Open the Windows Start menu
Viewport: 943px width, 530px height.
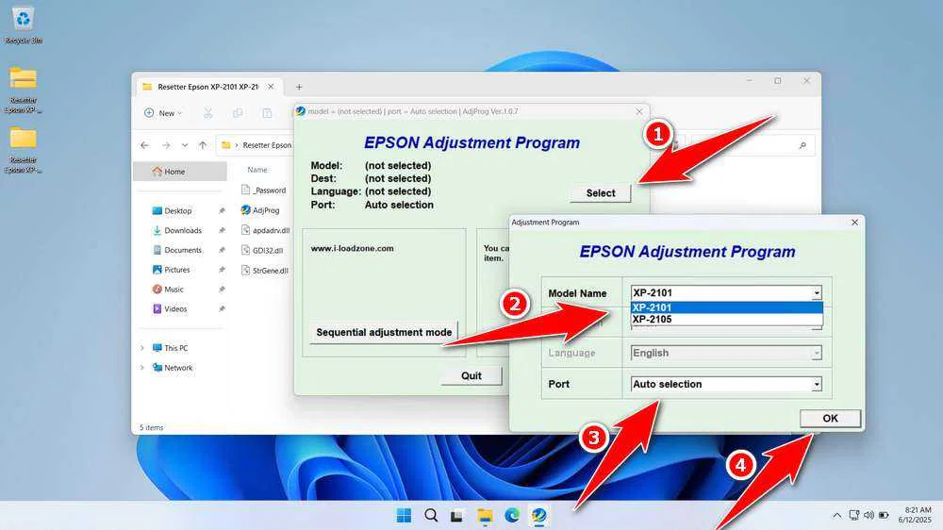point(405,516)
